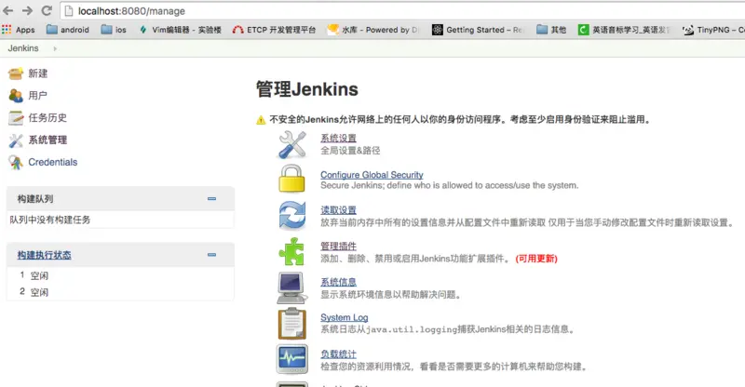
Task: Open the ios bookmark folder
Action: pyautogui.click(x=114, y=30)
